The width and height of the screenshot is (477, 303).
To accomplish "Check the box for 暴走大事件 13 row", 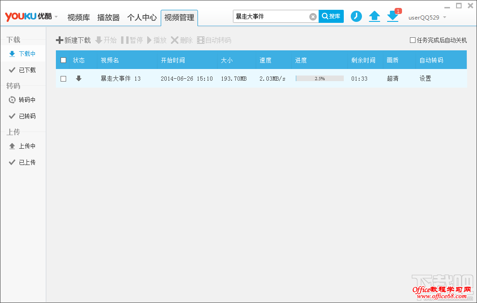I will point(63,79).
